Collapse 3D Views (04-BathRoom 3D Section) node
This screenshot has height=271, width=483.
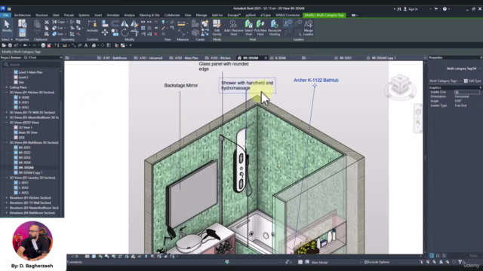coord(7,142)
